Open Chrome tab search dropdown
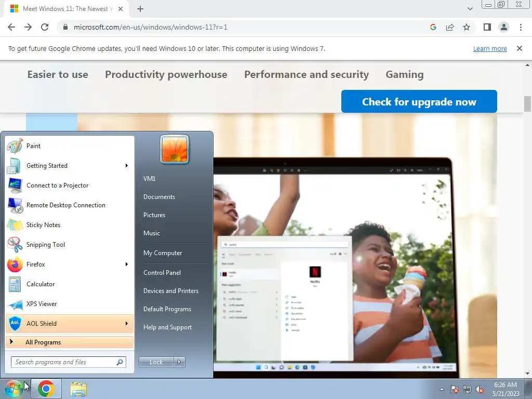532x399 pixels. pyautogui.click(x=470, y=9)
